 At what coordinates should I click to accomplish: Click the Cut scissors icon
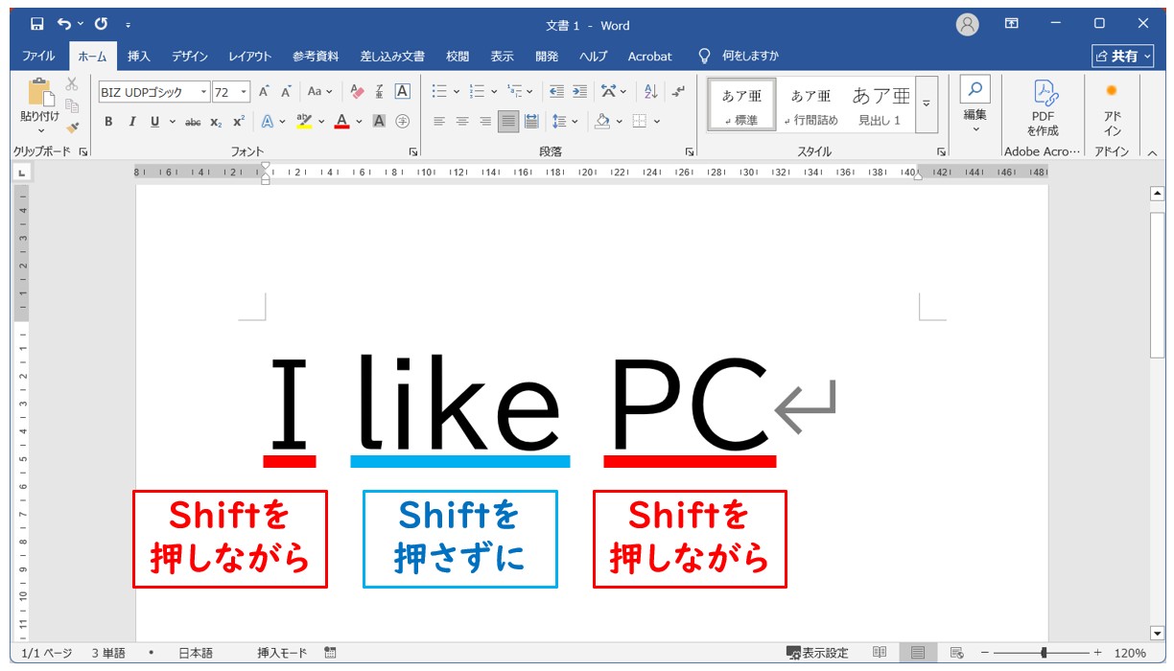click(x=72, y=84)
